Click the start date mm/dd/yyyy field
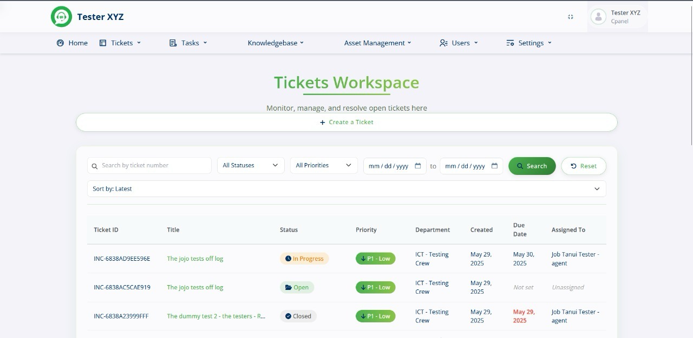Viewport: 693px width, 338px height. tap(395, 166)
